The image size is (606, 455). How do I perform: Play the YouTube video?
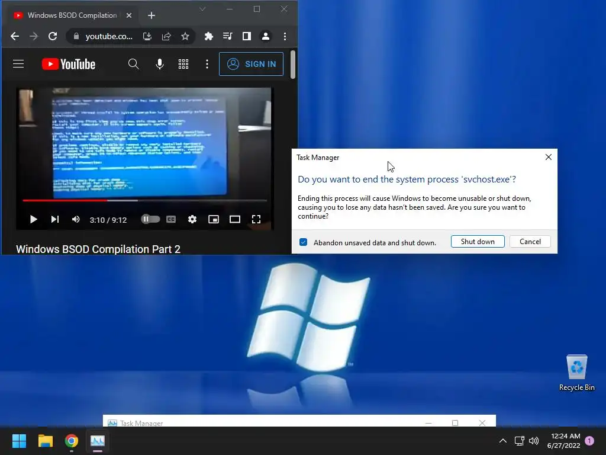point(34,220)
